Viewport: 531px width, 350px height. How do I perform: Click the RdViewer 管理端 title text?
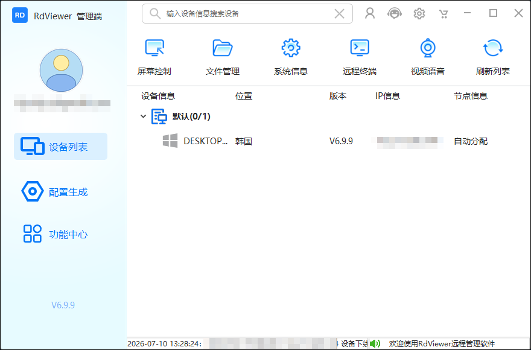(68, 16)
